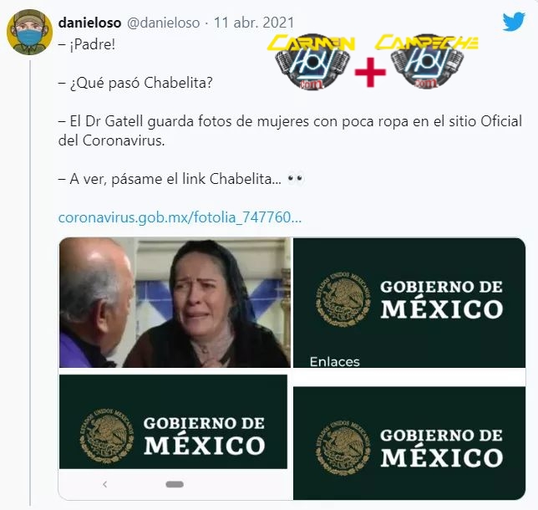Open the top-right Gobierno de México image
Image resolution: width=538 pixels, height=510 pixels.
tap(409, 303)
